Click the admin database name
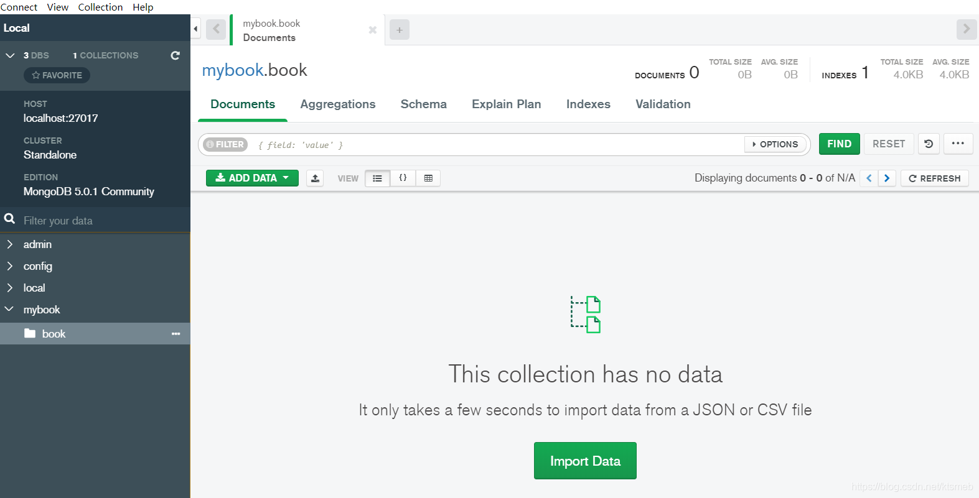 (37, 244)
